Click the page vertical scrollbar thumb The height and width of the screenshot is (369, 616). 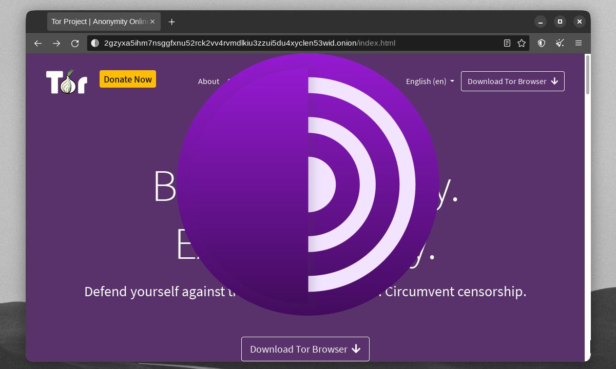click(x=588, y=74)
